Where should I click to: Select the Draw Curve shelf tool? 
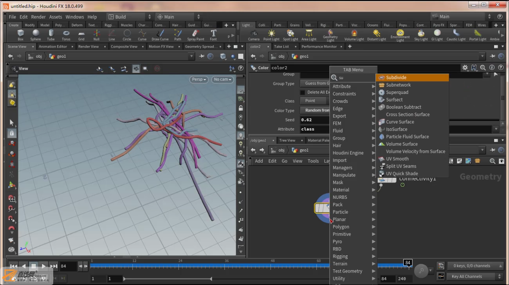[160, 35]
